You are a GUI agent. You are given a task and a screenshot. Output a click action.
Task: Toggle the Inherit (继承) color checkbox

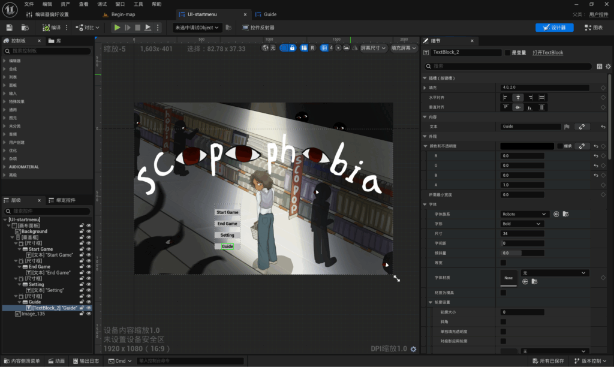(x=560, y=146)
